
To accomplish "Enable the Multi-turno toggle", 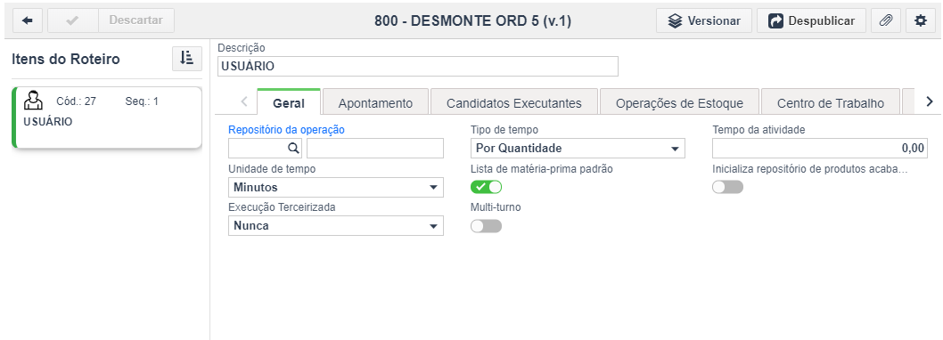I will coord(486,226).
